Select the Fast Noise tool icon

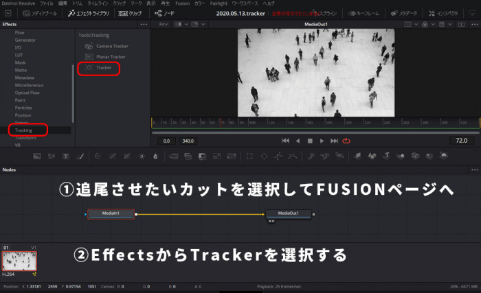click(52, 156)
